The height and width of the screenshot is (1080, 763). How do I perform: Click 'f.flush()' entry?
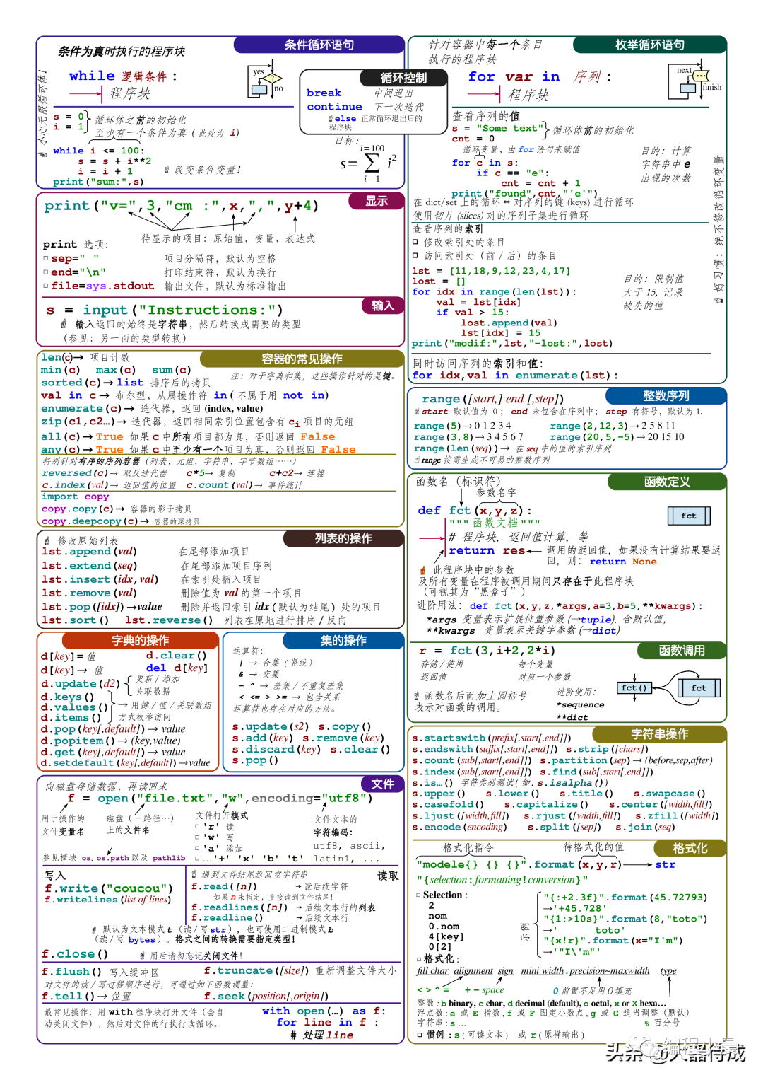(x=71, y=972)
